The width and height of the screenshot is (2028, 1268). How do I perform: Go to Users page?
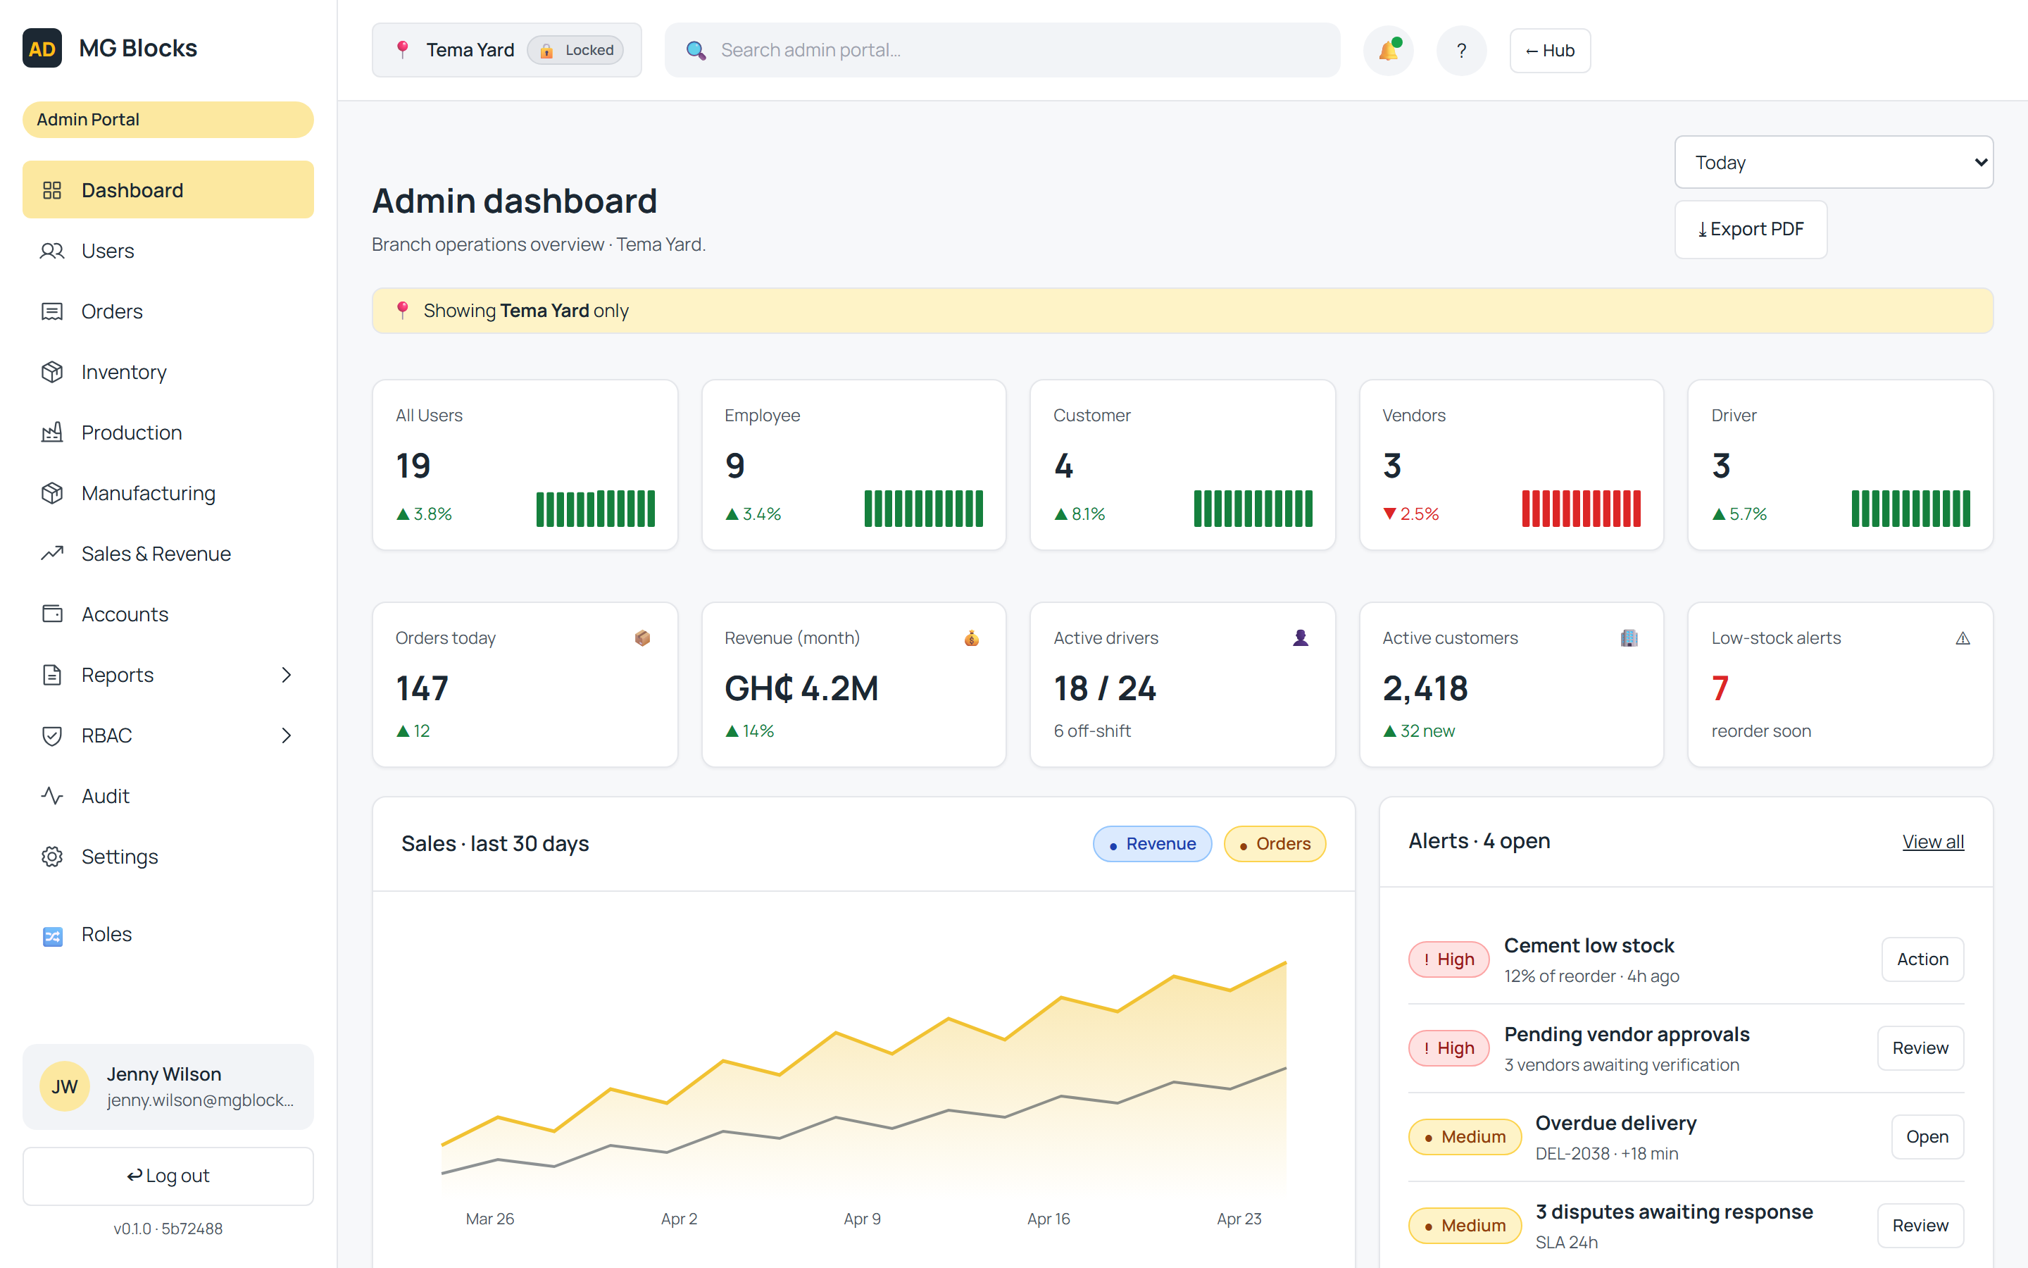pos(168,251)
